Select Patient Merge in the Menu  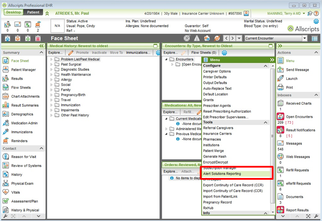[x=213, y=151]
